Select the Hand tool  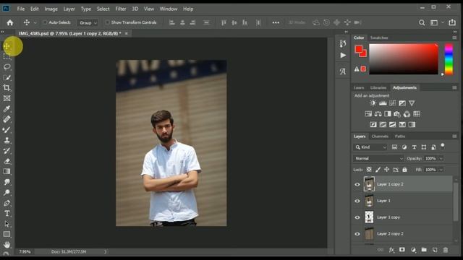coord(7,244)
